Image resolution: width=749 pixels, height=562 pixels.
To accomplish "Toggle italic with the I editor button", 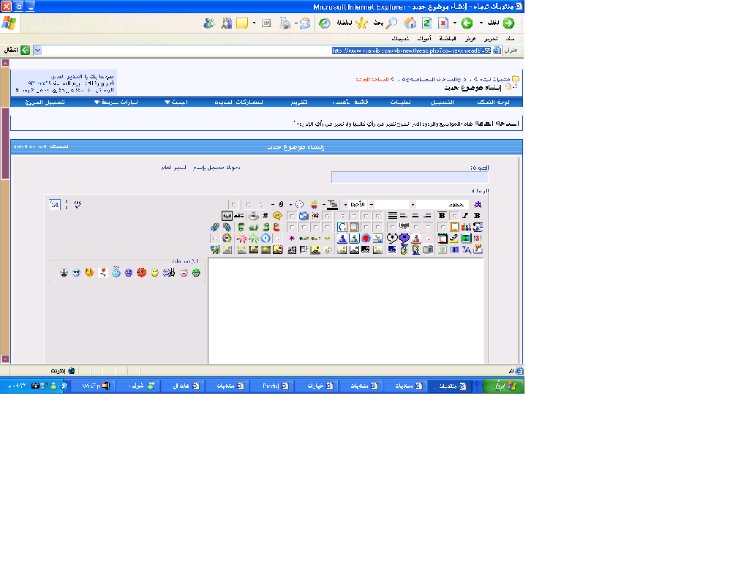I will coord(465,216).
